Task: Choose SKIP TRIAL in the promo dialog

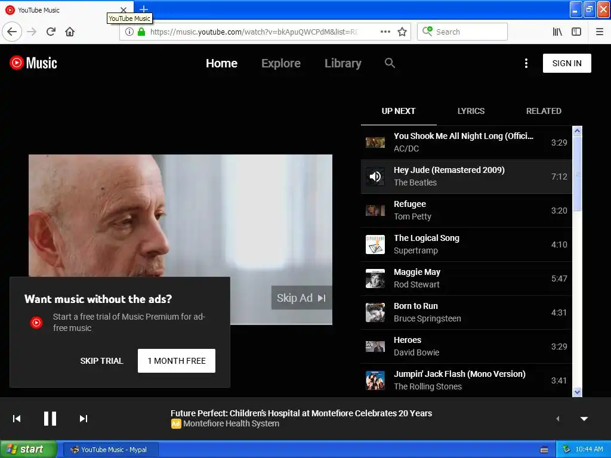Action: (x=101, y=361)
